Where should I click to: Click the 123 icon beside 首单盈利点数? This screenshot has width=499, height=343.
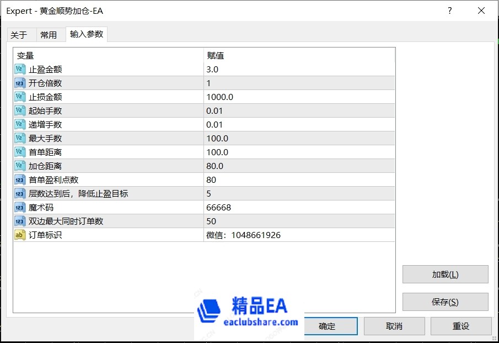tap(18, 180)
